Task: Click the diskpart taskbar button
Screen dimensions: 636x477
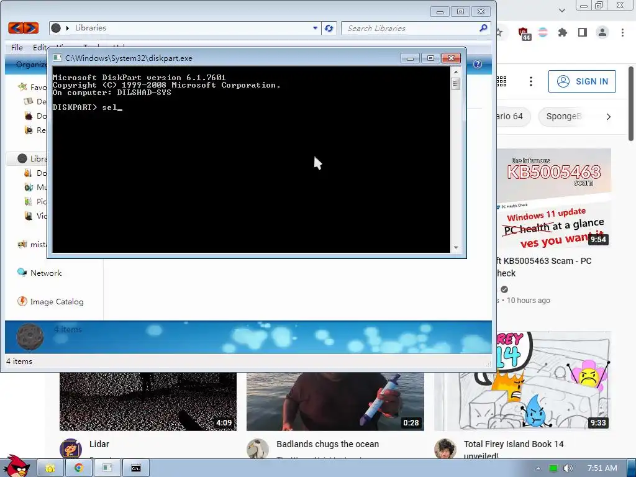Action: (x=107, y=468)
